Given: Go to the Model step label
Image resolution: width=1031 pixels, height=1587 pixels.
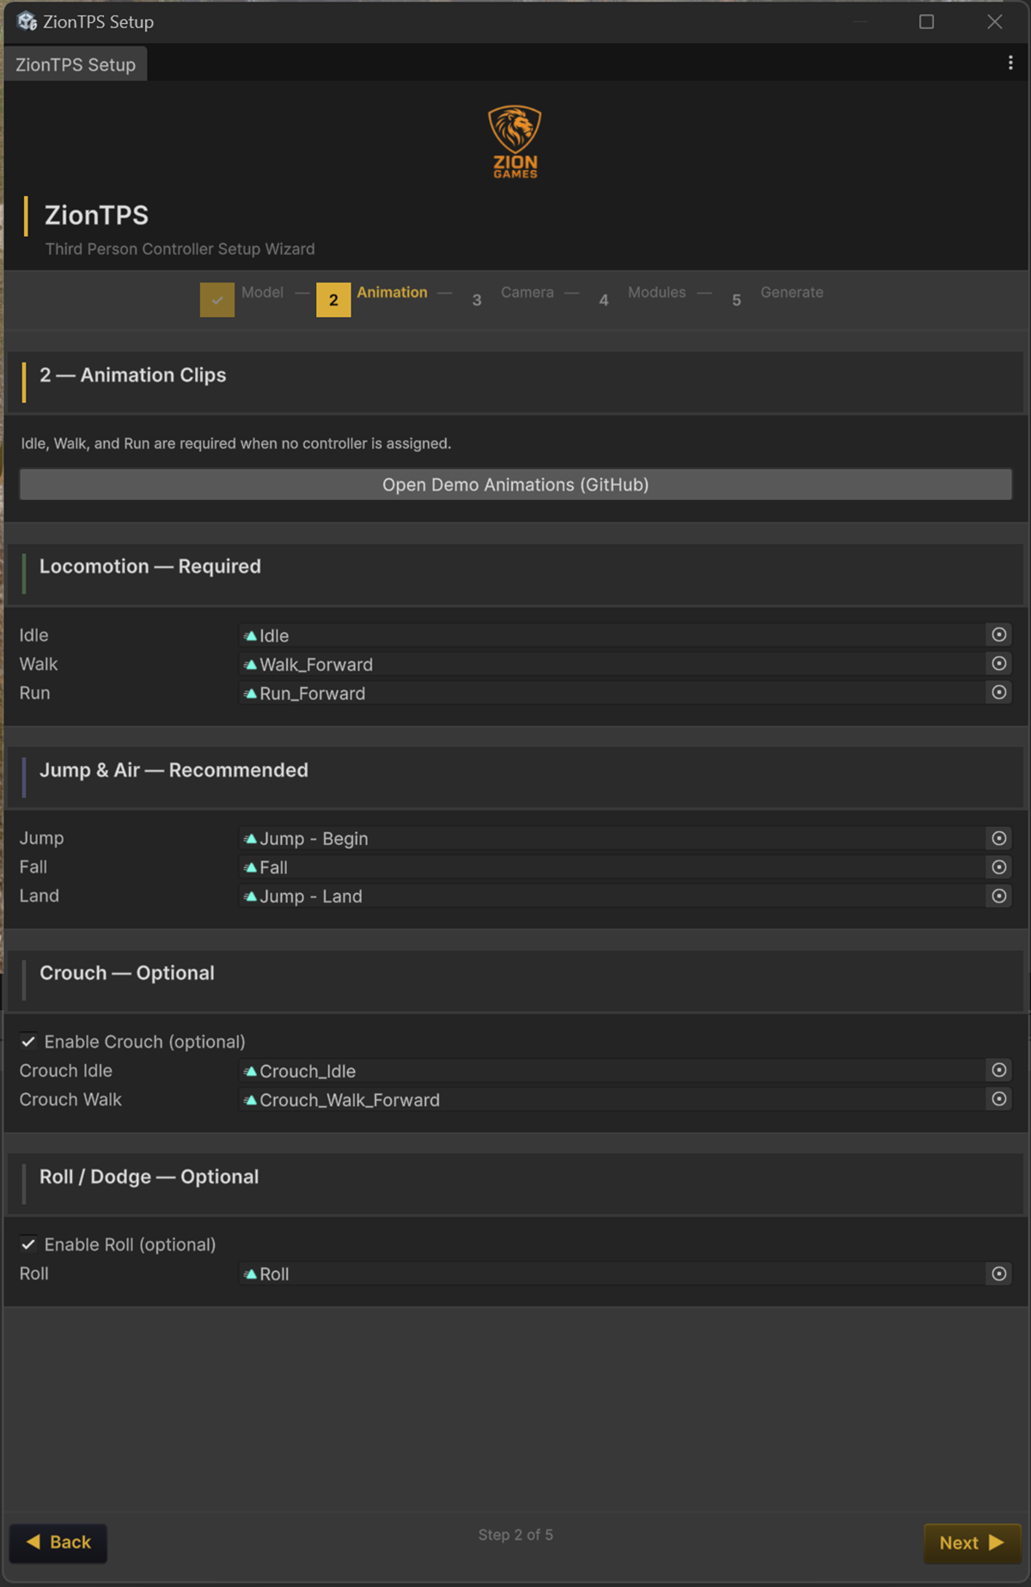Looking at the screenshot, I should (262, 292).
